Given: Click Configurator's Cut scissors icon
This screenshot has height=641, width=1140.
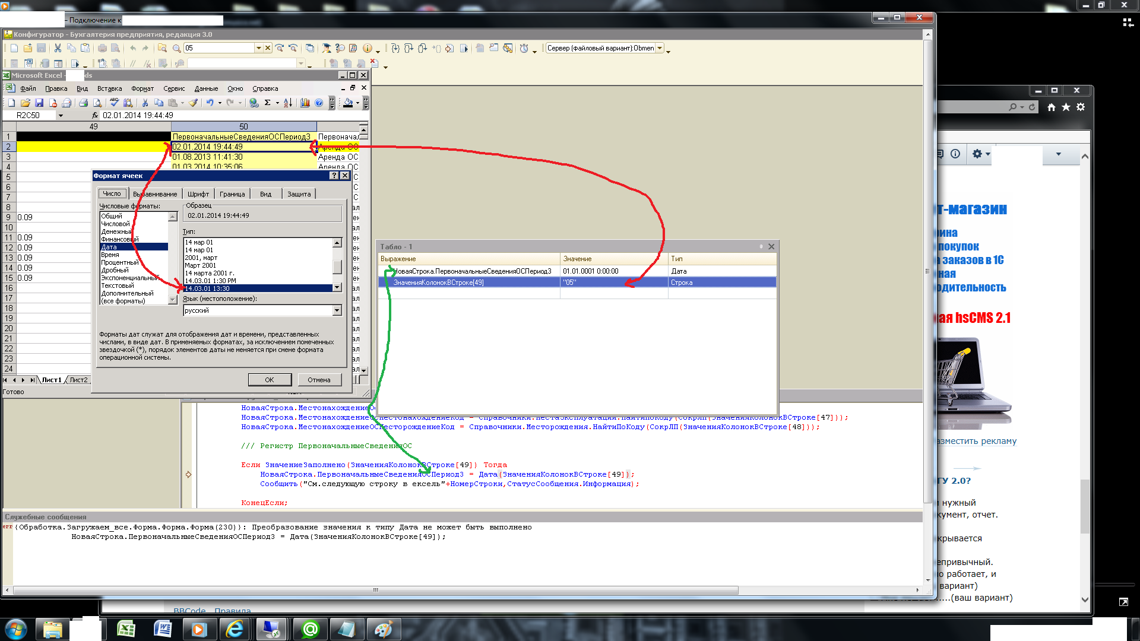Looking at the screenshot, I should [58, 48].
